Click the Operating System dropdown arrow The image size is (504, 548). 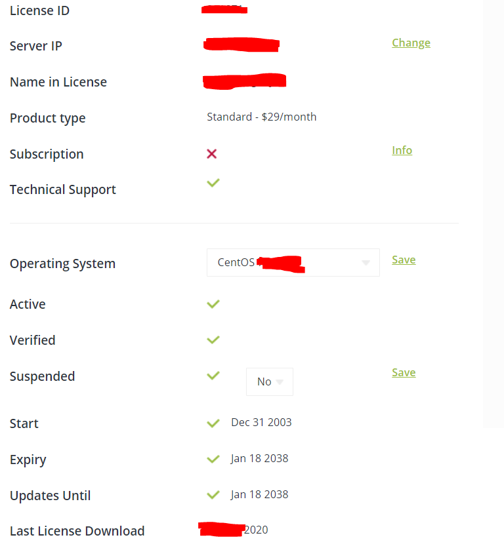click(x=366, y=263)
